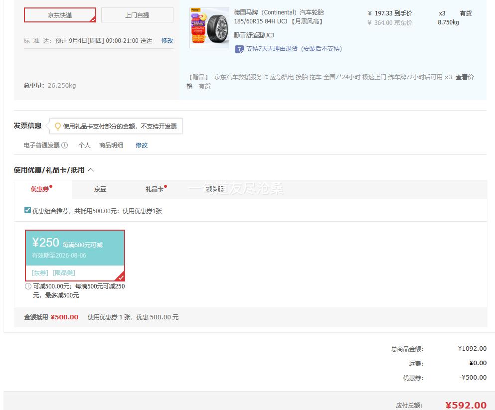Image resolution: width=495 pixels, height=410 pixels.
Task: Click the [东券] [限品类] coupon tag
Action: click(53, 273)
